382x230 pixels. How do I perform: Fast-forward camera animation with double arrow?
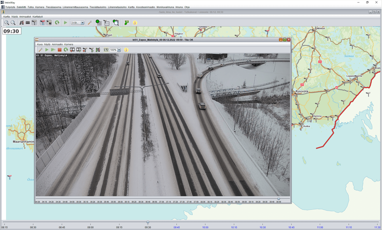click(53, 50)
